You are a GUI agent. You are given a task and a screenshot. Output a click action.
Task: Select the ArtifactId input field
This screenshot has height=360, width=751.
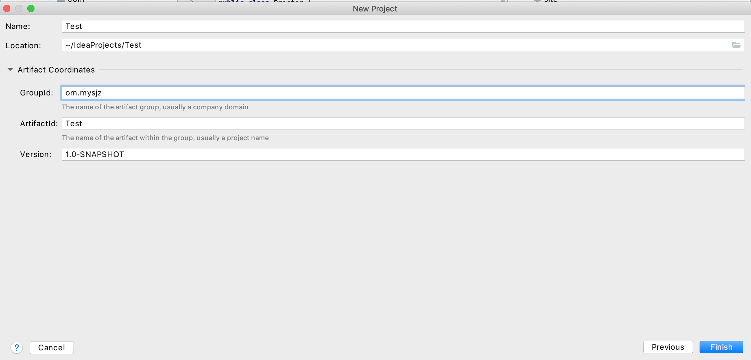403,124
